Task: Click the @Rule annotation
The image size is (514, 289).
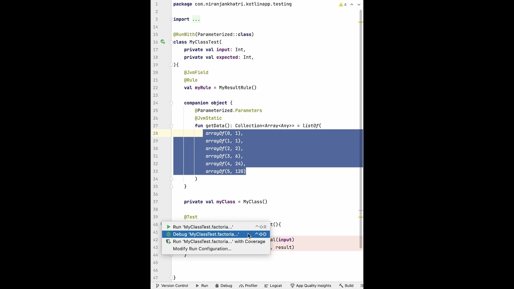Action: pos(191,80)
